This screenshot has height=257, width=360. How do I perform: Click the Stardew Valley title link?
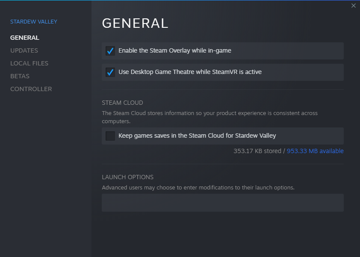[34, 21]
